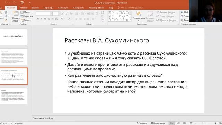Open the Раздел section dropdown
This screenshot has width=222, height=125.
click(26, 20)
